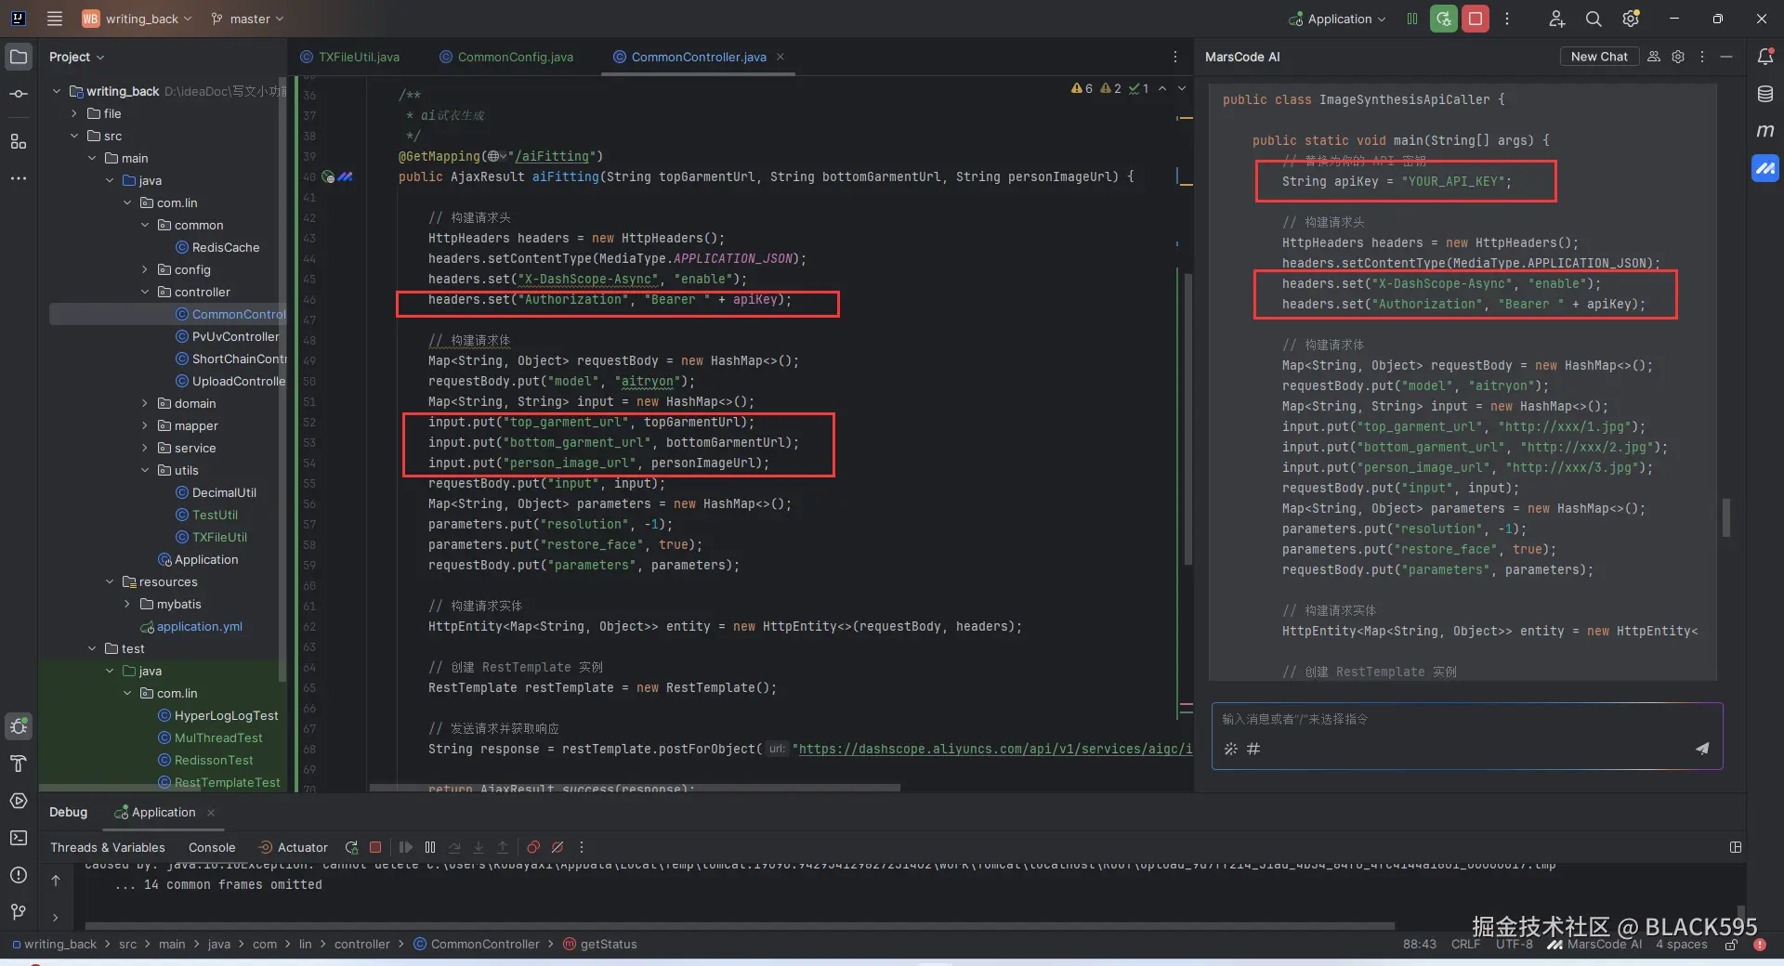Pause program in Debug toolbar
This screenshot has width=1784, height=966.
tap(430, 847)
